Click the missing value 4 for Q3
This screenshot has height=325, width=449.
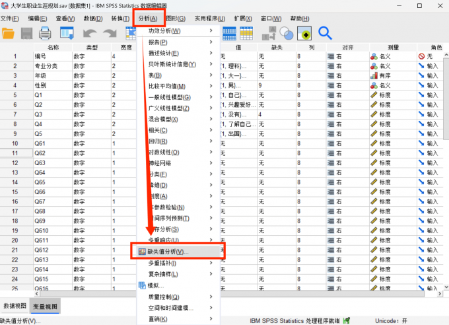click(x=277, y=115)
